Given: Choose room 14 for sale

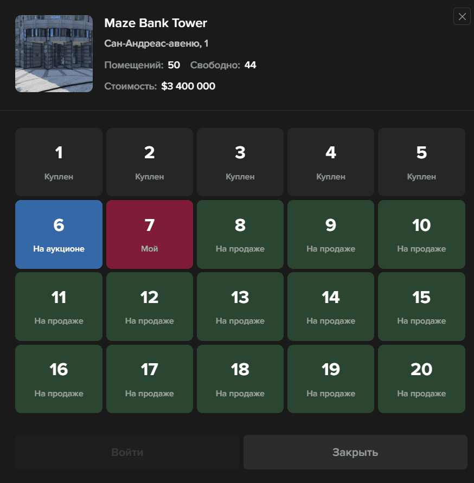Looking at the screenshot, I should click(330, 306).
